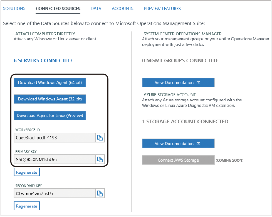
Task: Click the Azure Storage Account heading
Action: (x=170, y=95)
